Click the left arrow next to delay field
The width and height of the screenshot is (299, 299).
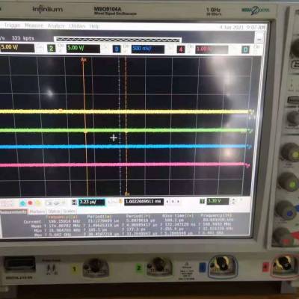pos(167,201)
